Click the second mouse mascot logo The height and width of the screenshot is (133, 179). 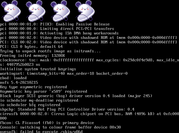pos(36,11)
